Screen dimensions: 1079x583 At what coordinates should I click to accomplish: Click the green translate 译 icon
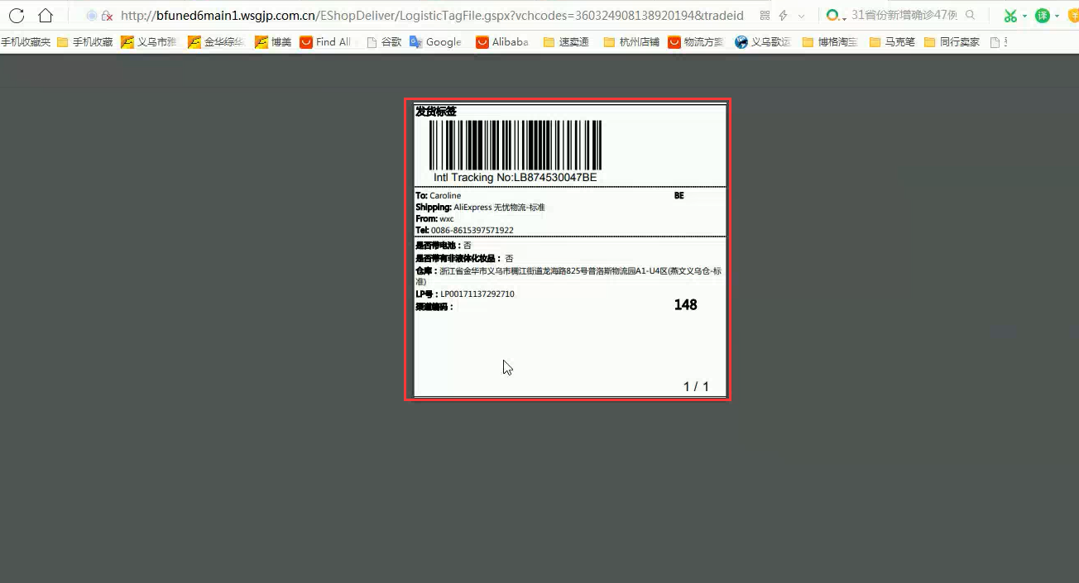[1043, 16]
